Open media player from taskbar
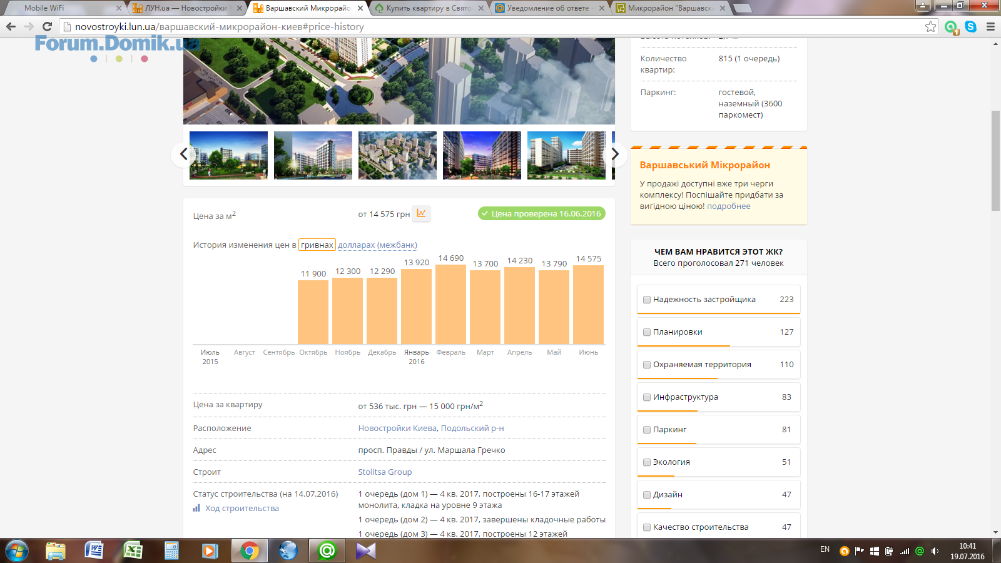The image size is (1001, 563). pos(210,551)
